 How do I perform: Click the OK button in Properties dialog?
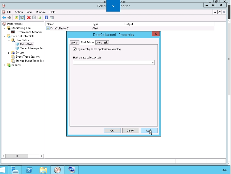[x=112, y=130]
